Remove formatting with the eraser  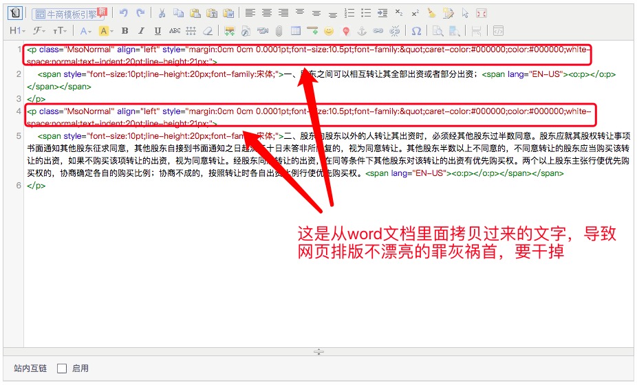(208, 31)
